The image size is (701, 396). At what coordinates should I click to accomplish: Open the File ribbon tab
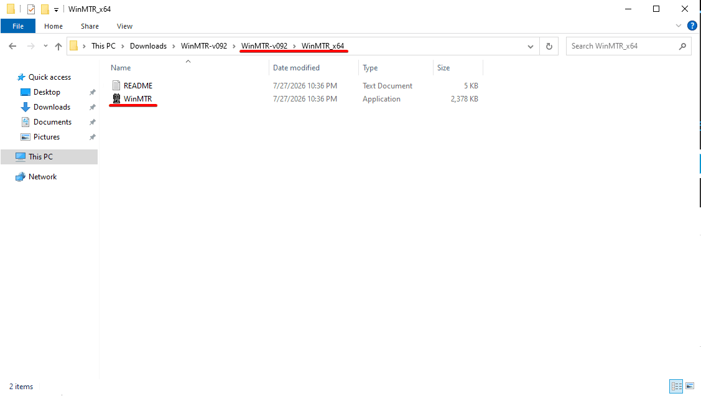point(18,26)
